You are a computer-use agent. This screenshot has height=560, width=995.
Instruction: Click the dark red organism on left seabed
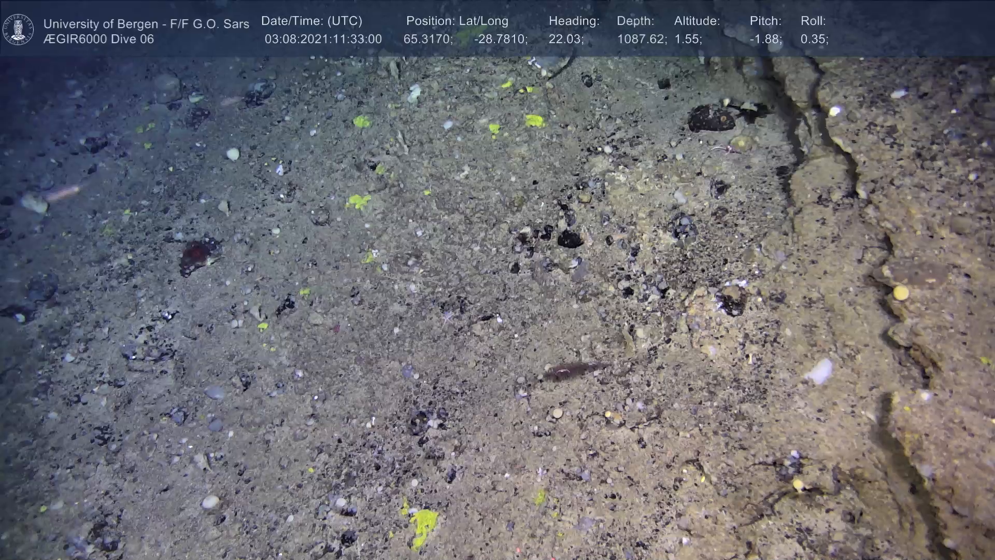coord(195,255)
